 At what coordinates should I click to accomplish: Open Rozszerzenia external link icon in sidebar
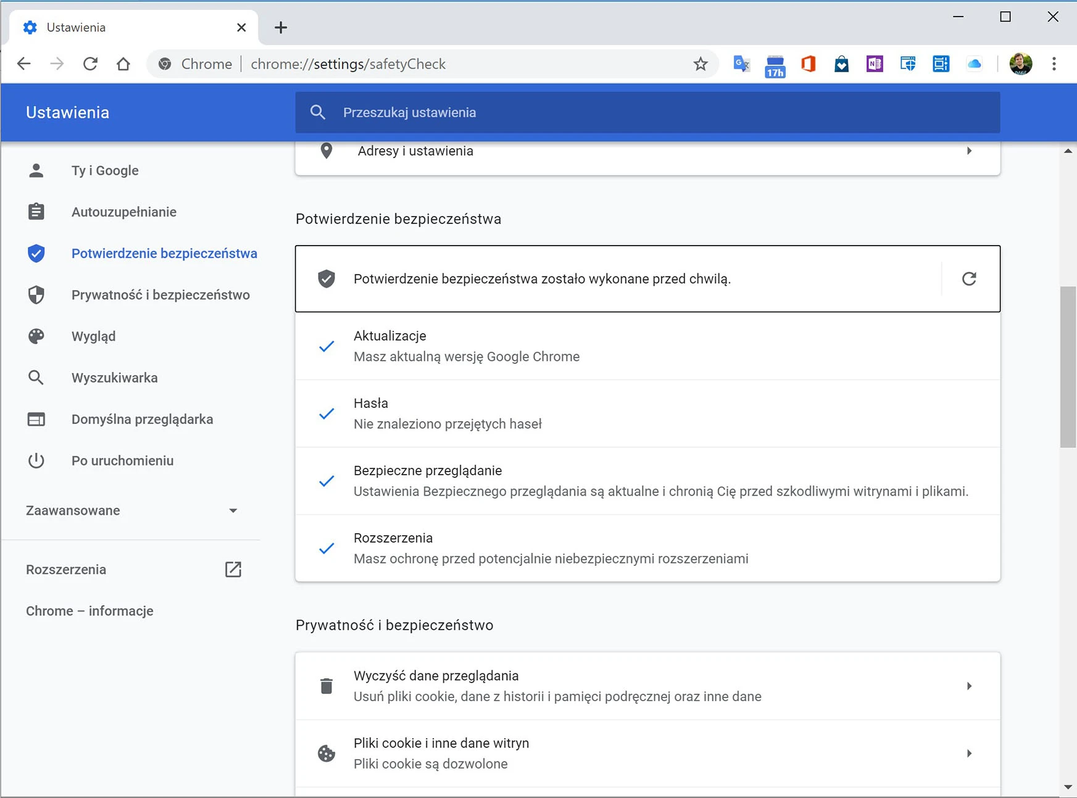(x=233, y=569)
